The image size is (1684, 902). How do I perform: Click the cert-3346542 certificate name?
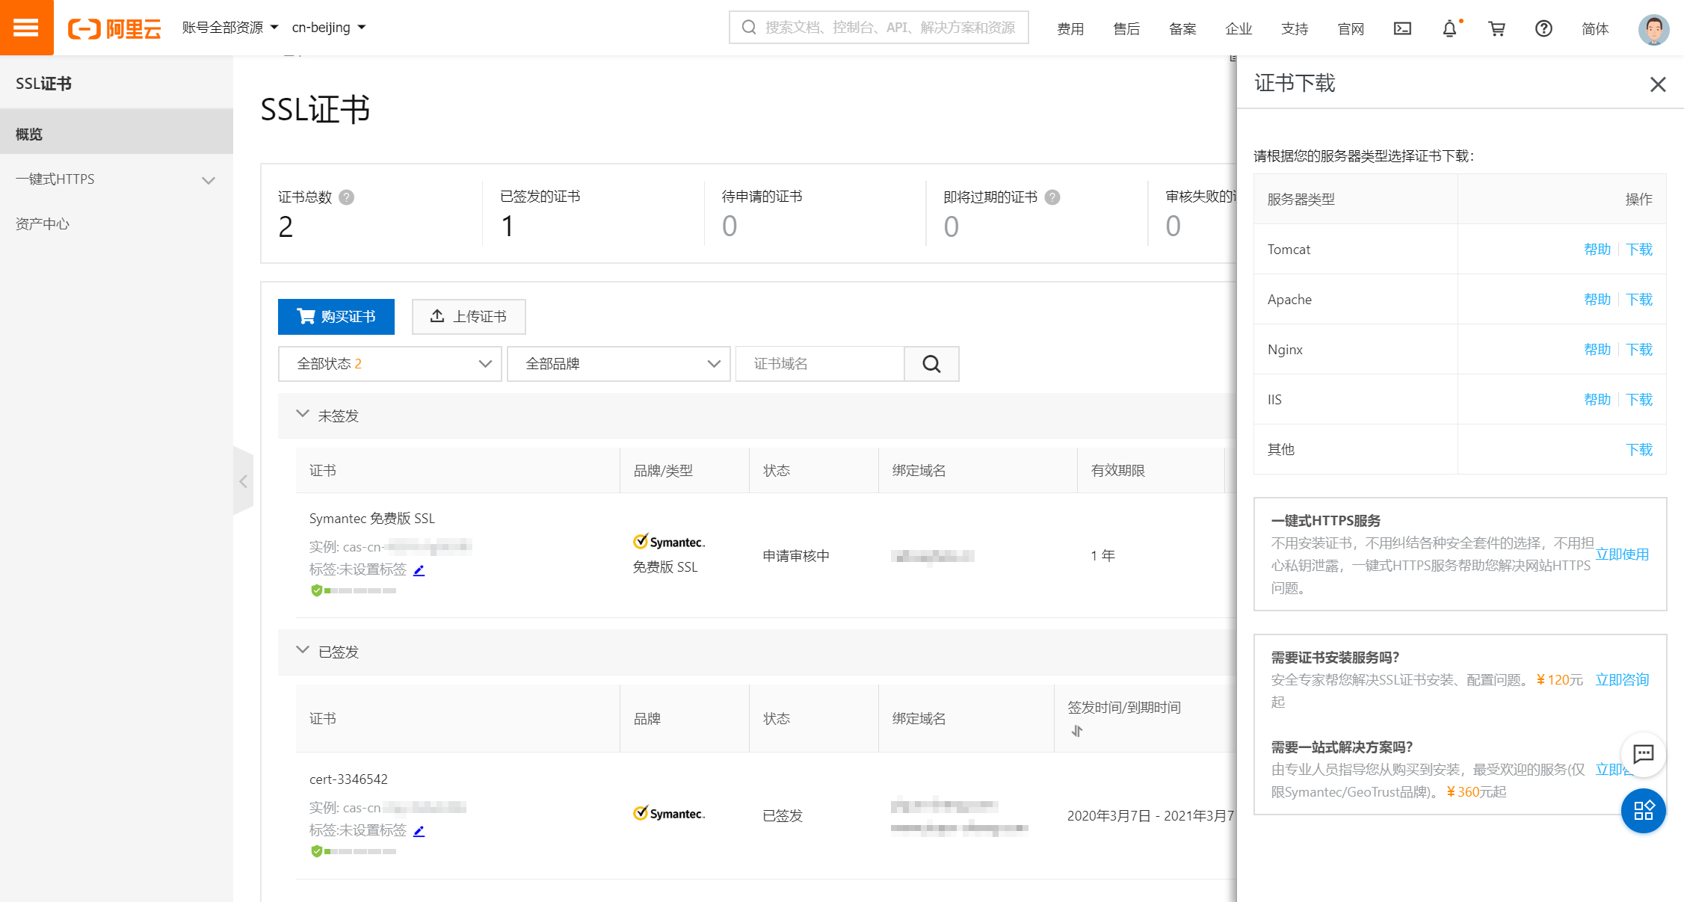348,779
